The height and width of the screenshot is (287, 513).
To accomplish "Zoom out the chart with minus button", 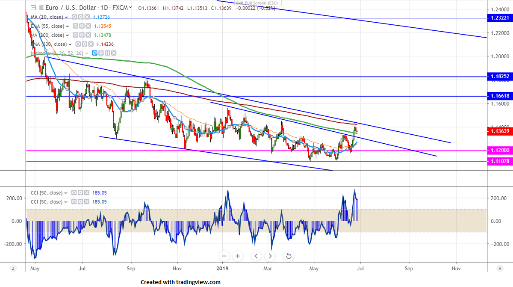I will click(x=225, y=256).
